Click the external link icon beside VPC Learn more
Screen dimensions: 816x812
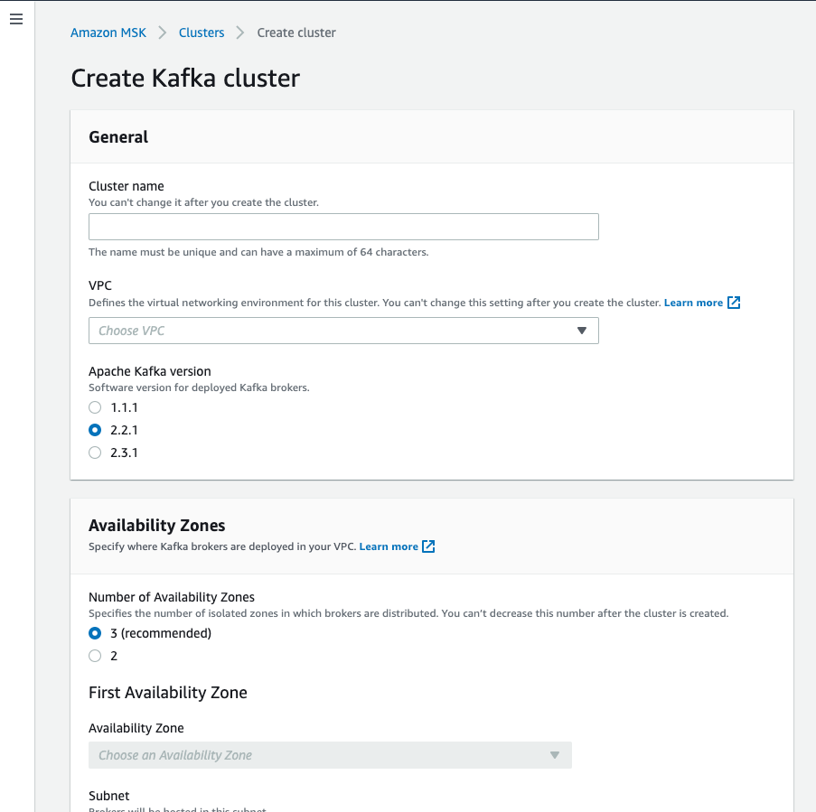coord(735,303)
